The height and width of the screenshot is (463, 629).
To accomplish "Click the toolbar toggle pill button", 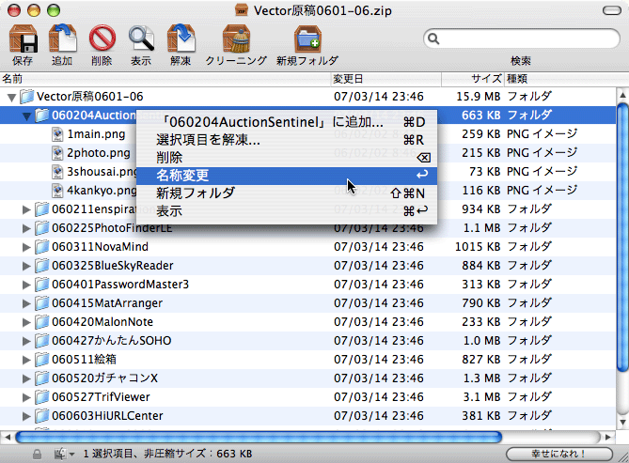I will (612, 10).
